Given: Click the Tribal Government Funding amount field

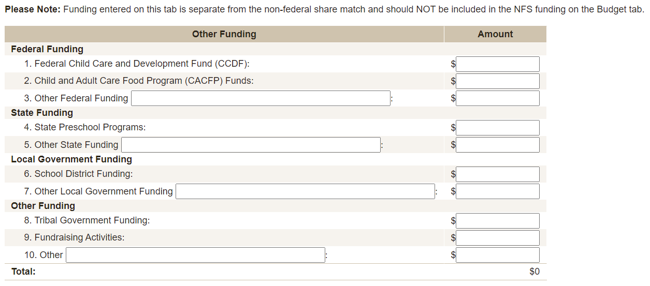Looking at the screenshot, I should (497, 221).
